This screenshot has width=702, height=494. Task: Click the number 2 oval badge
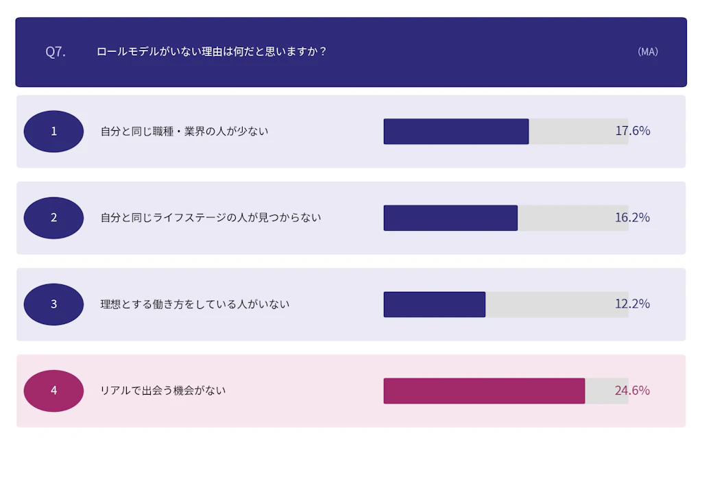pos(53,218)
